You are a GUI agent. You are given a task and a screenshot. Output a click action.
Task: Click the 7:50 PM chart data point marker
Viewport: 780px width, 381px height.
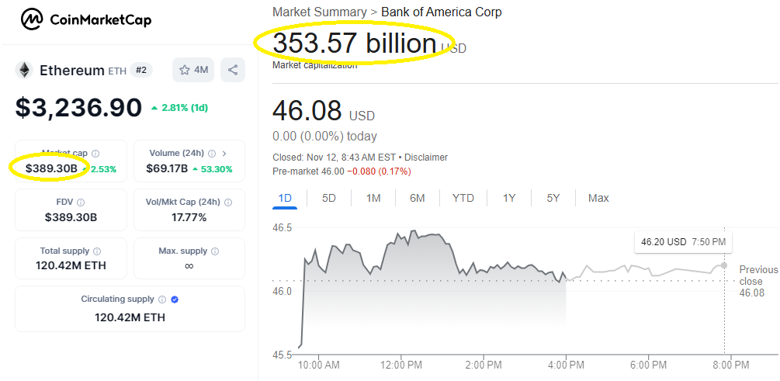click(724, 265)
